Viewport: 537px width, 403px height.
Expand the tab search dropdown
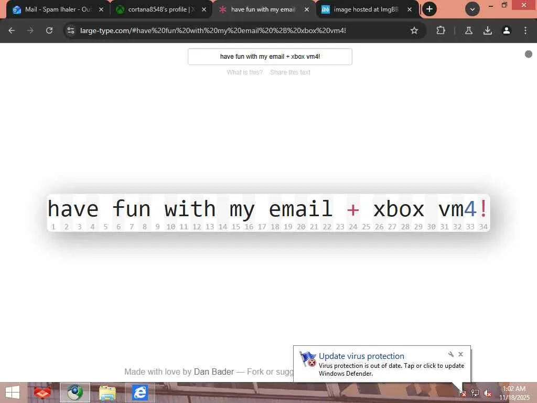click(472, 9)
